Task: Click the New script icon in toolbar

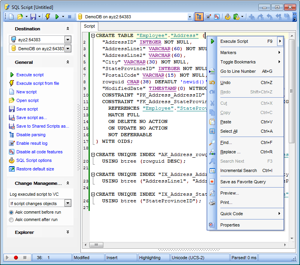Action: (11, 17)
